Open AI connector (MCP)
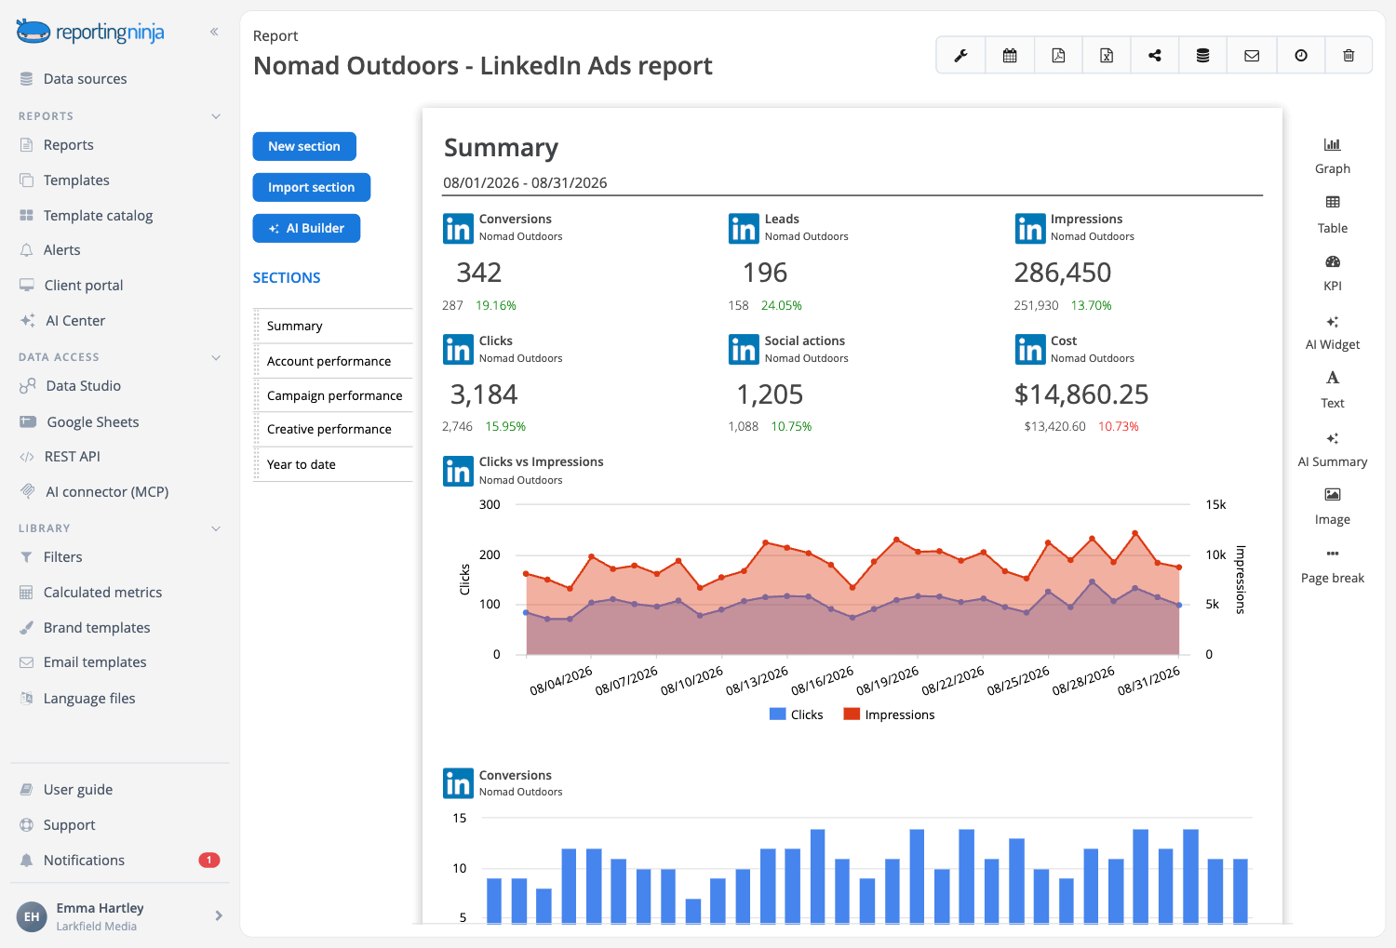Screen dimensions: 1396x948 pos(107,492)
